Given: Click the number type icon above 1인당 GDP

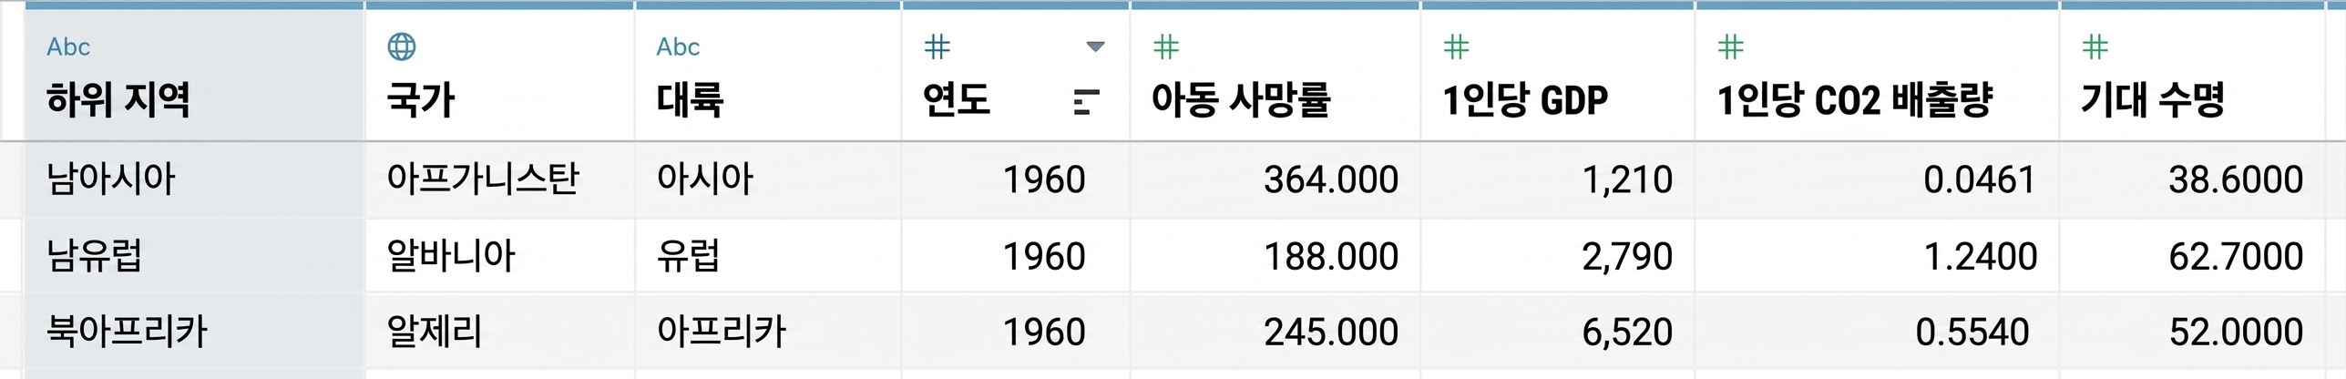Looking at the screenshot, I should point(1457,46).
